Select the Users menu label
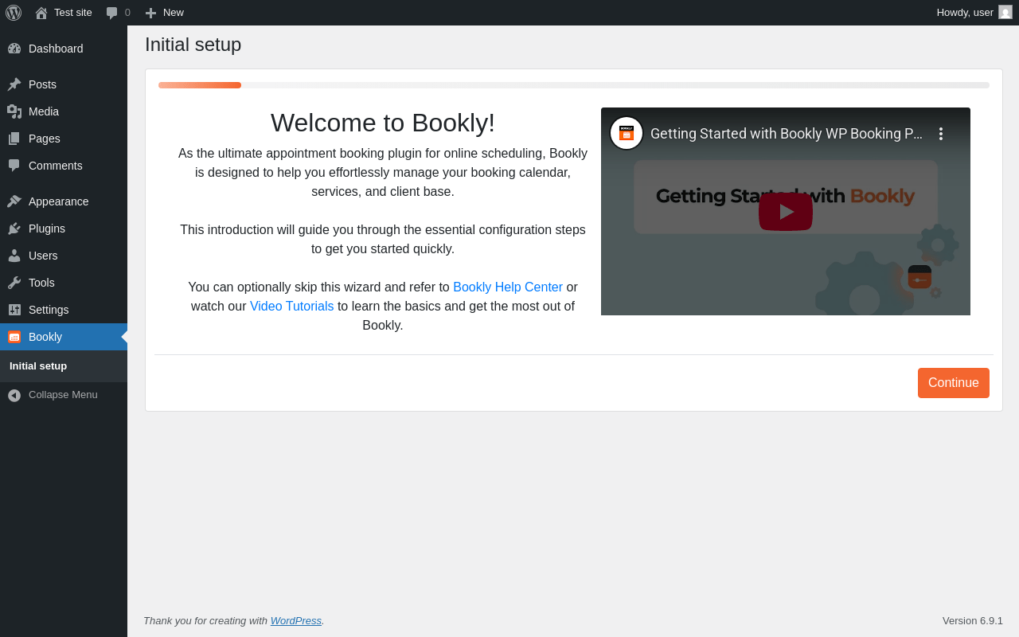 pos(43,256)
